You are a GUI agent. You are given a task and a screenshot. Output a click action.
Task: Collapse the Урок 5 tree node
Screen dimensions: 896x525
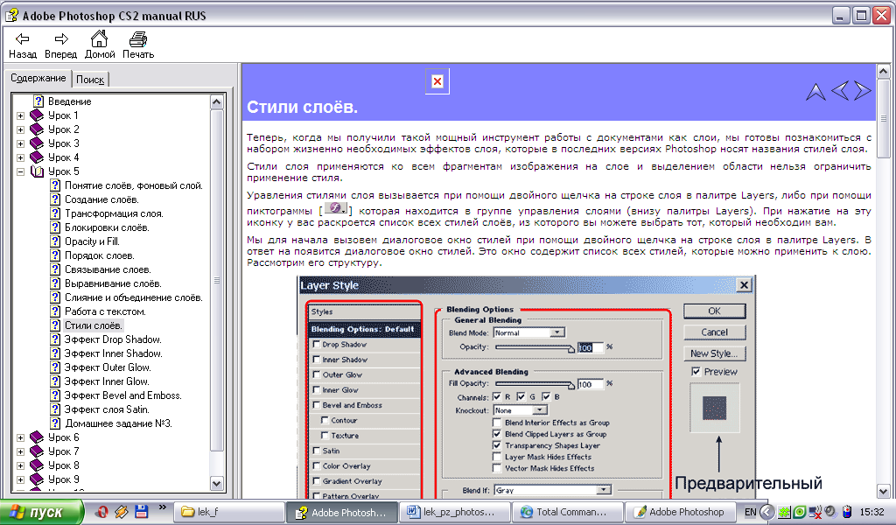21,171
